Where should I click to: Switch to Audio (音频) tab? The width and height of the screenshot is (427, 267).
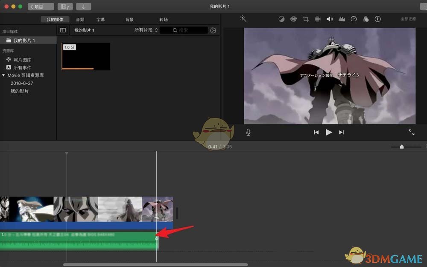[x=80, y=19]
